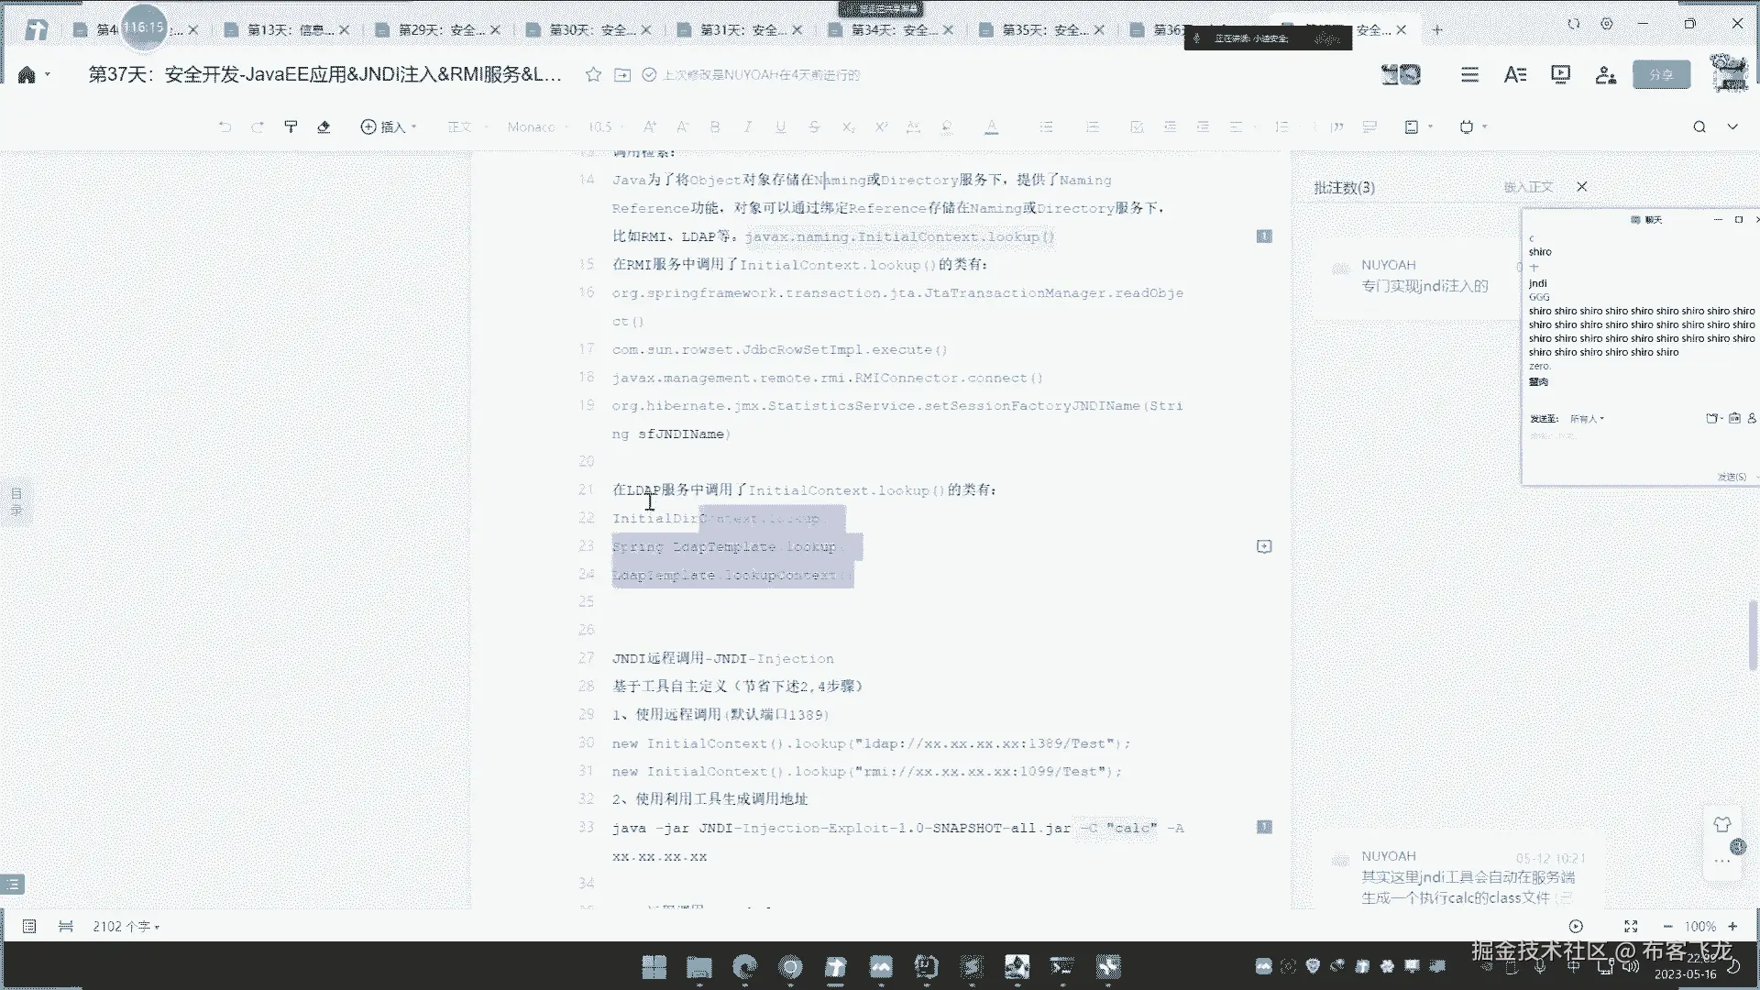Expand the word count 2102 个字 dropdown
The width and height of the screenshot is (1760, 990).
point(126,927)
